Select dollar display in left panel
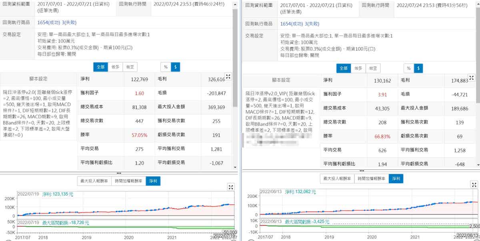The image size is (480, 241). [x=176, y=67]
